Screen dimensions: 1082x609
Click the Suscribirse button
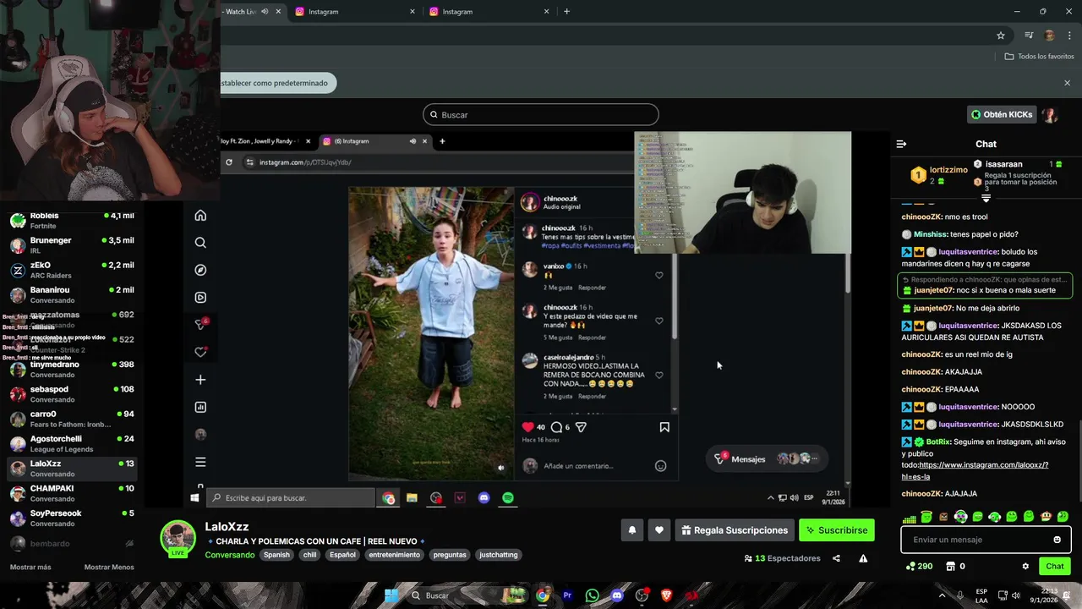click(837, 530)
